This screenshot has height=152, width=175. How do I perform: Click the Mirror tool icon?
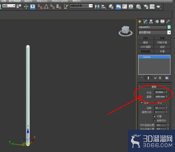[x=97, y=7]
